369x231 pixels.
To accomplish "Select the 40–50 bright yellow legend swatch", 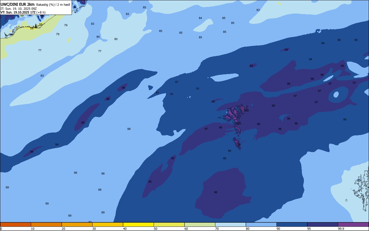I will pos(138,224).
